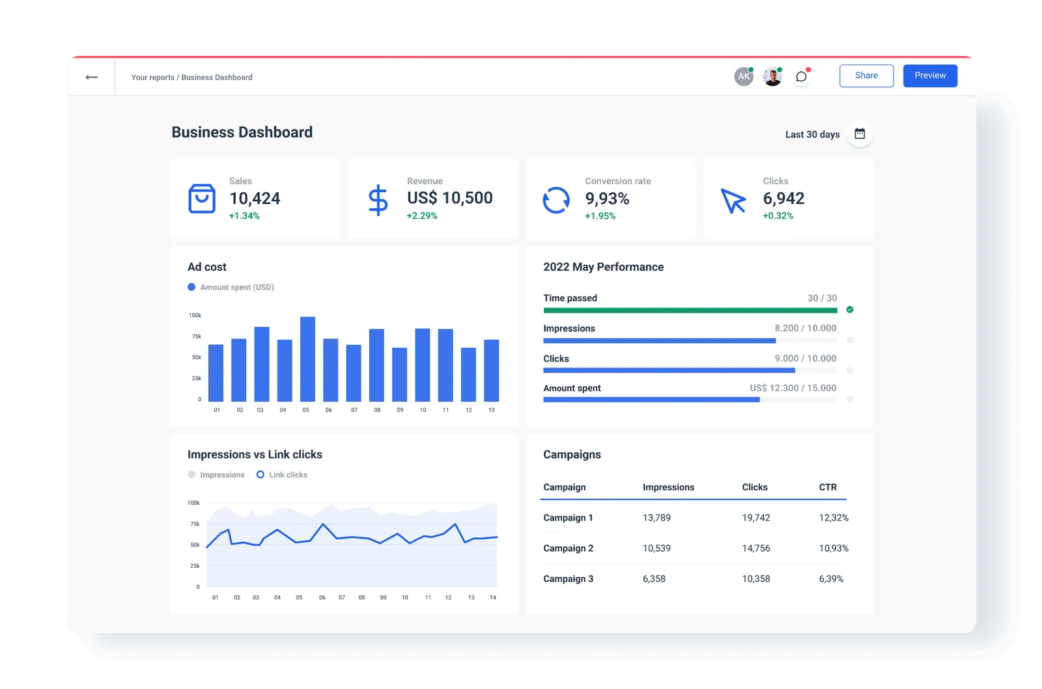Click the Preview button

coord(930,76)
